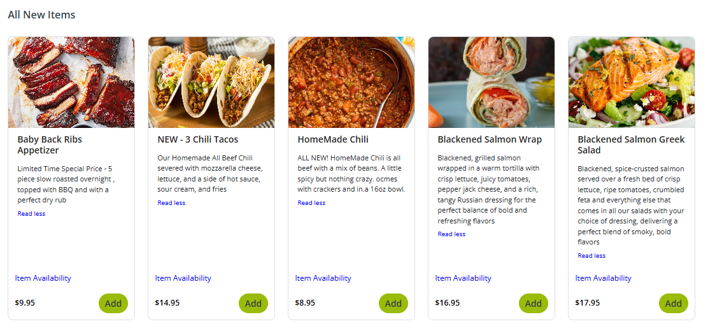Add Blackened Salmon Wrap to order
The height and width of the screenshot is (331, 715).
pyautogui.click(x=534, y=304)
